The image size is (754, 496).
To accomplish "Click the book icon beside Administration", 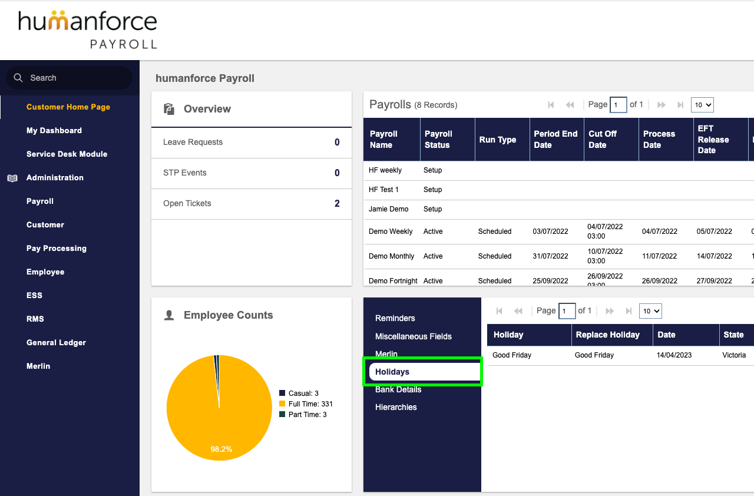I will (x=12, y=177).
